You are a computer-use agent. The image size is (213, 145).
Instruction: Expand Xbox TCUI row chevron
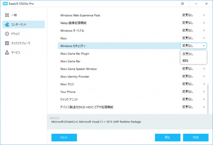tap(204, 84)
